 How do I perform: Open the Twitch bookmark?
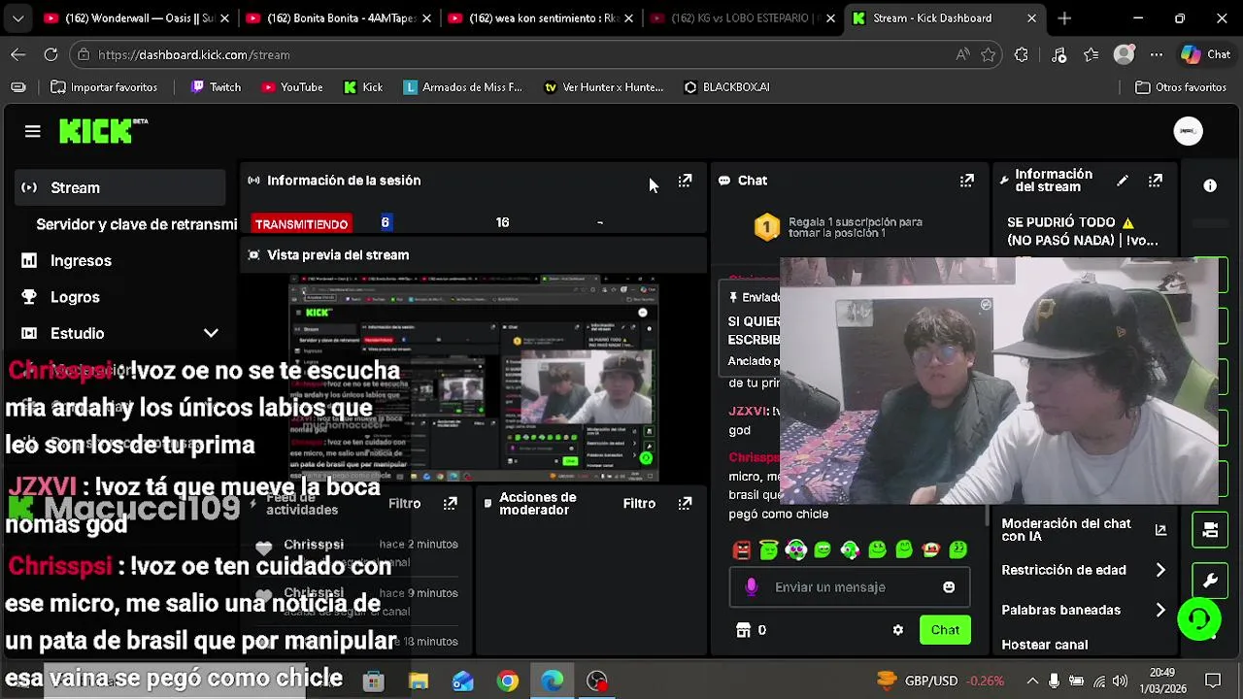(x=216, y=86)
